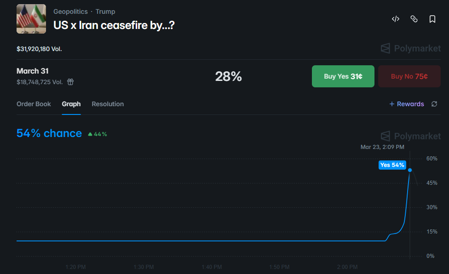This screenshot has width=449, height=274.
Task: Open the Resolution tab
Action: (108, 104)
